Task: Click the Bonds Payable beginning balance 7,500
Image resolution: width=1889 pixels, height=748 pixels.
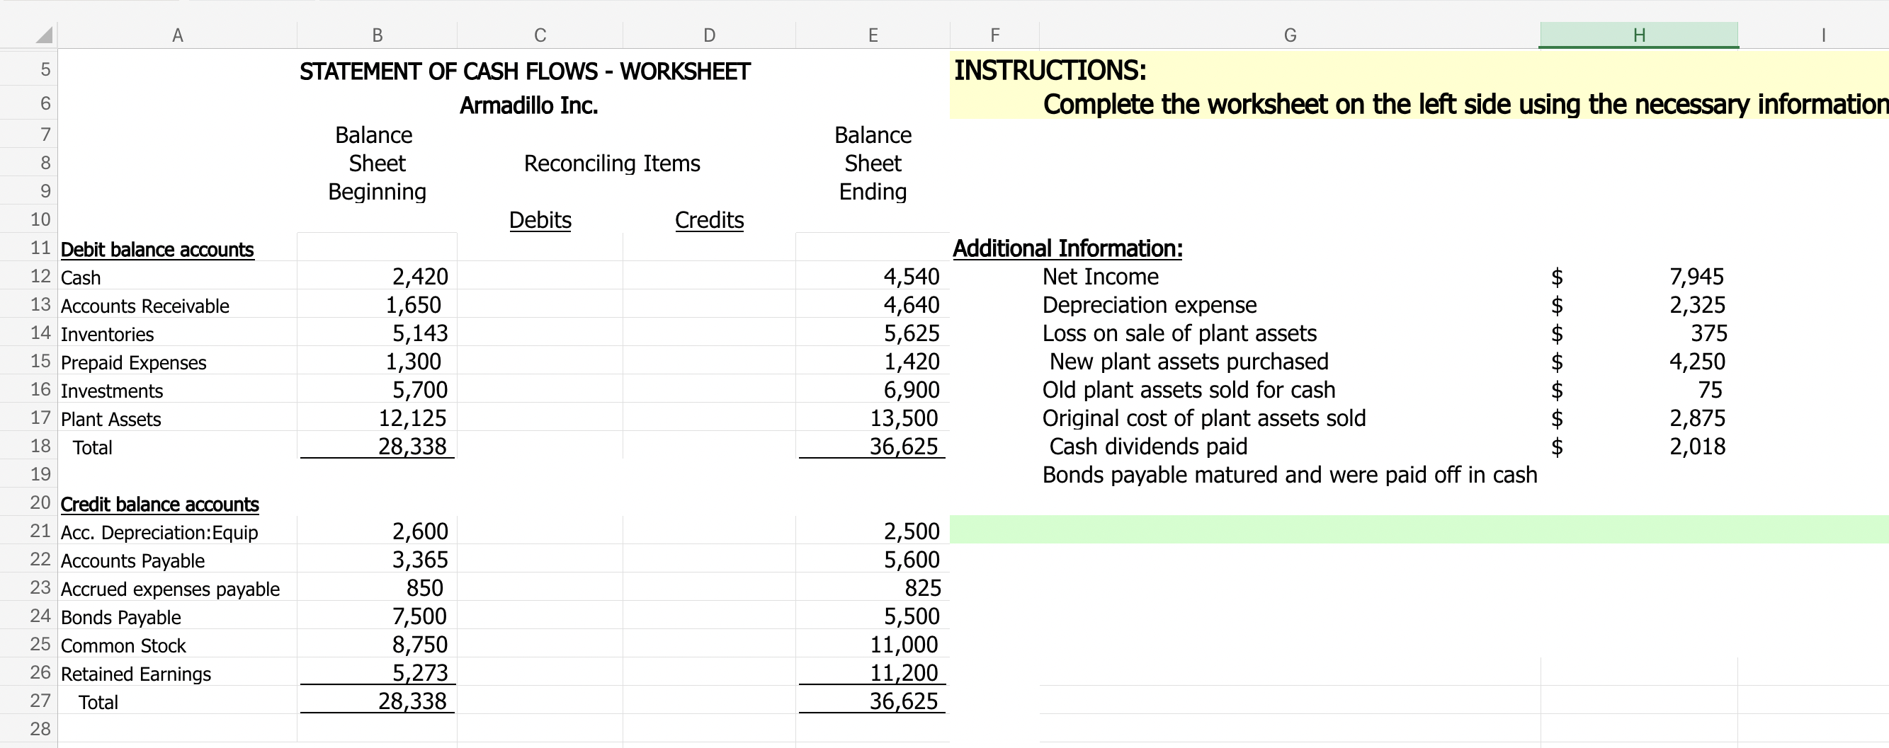Action: pos(376,616)
